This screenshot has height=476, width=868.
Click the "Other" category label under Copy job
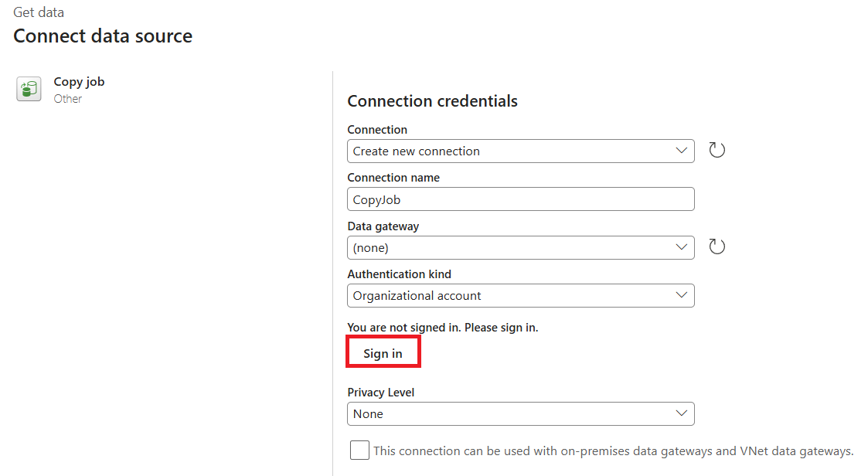[68, 99]
